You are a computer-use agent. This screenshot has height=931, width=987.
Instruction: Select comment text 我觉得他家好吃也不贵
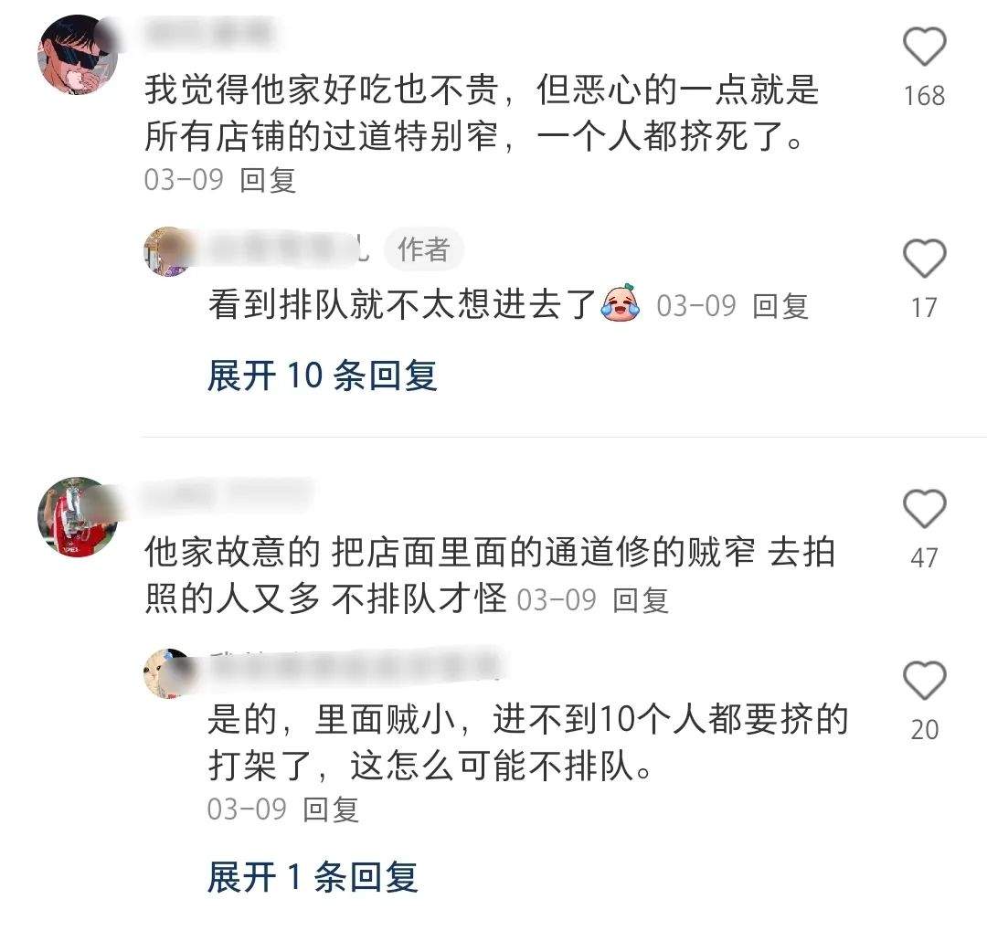pyautogui.click(x=323, y=90)
